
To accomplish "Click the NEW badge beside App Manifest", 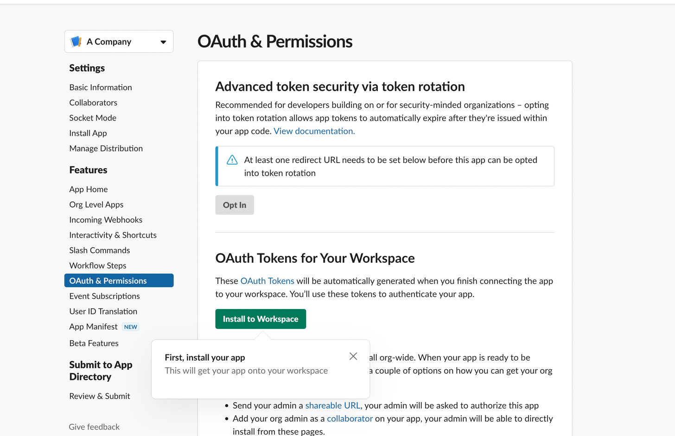I will tap(131, 327).
